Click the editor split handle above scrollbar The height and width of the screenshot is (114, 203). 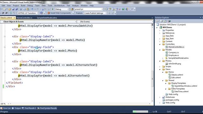(x=152, y=25)
